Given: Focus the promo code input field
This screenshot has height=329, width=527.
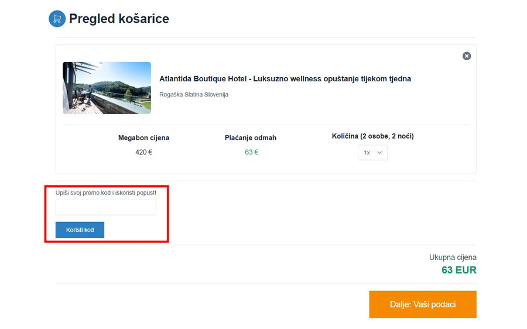Looking at the screenshot, I should tap(105, 207).
